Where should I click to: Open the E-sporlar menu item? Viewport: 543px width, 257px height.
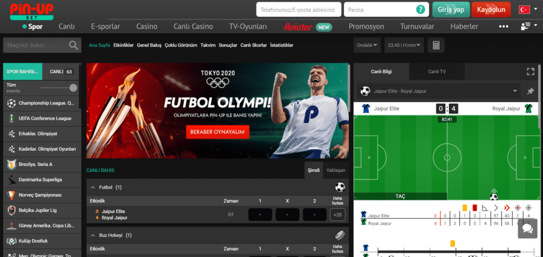point(105,27)
